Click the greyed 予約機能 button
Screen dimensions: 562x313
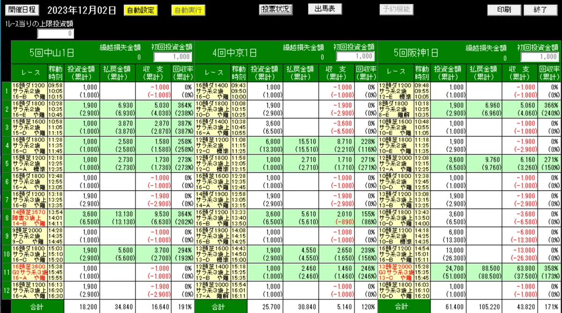396,9
